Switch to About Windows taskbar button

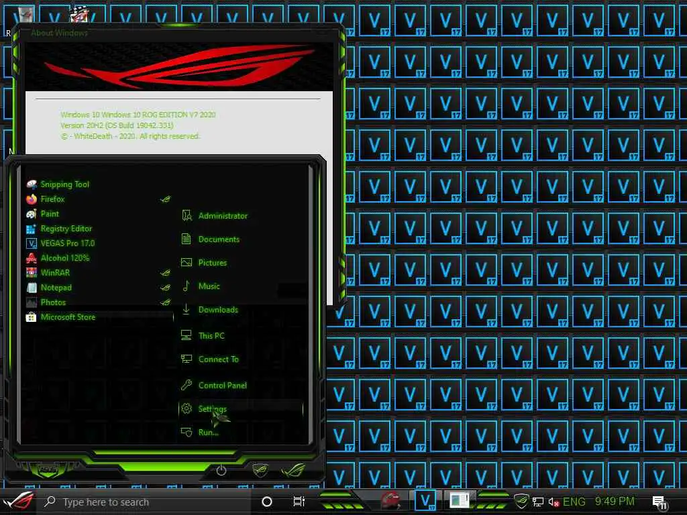coord(459,500)
